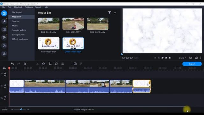204x115 pixels.
Task: Click the zoom-out icon of the Scale slider
Action: point(12,110)
